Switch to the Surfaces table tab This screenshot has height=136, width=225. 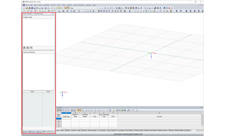click(74, 130)
